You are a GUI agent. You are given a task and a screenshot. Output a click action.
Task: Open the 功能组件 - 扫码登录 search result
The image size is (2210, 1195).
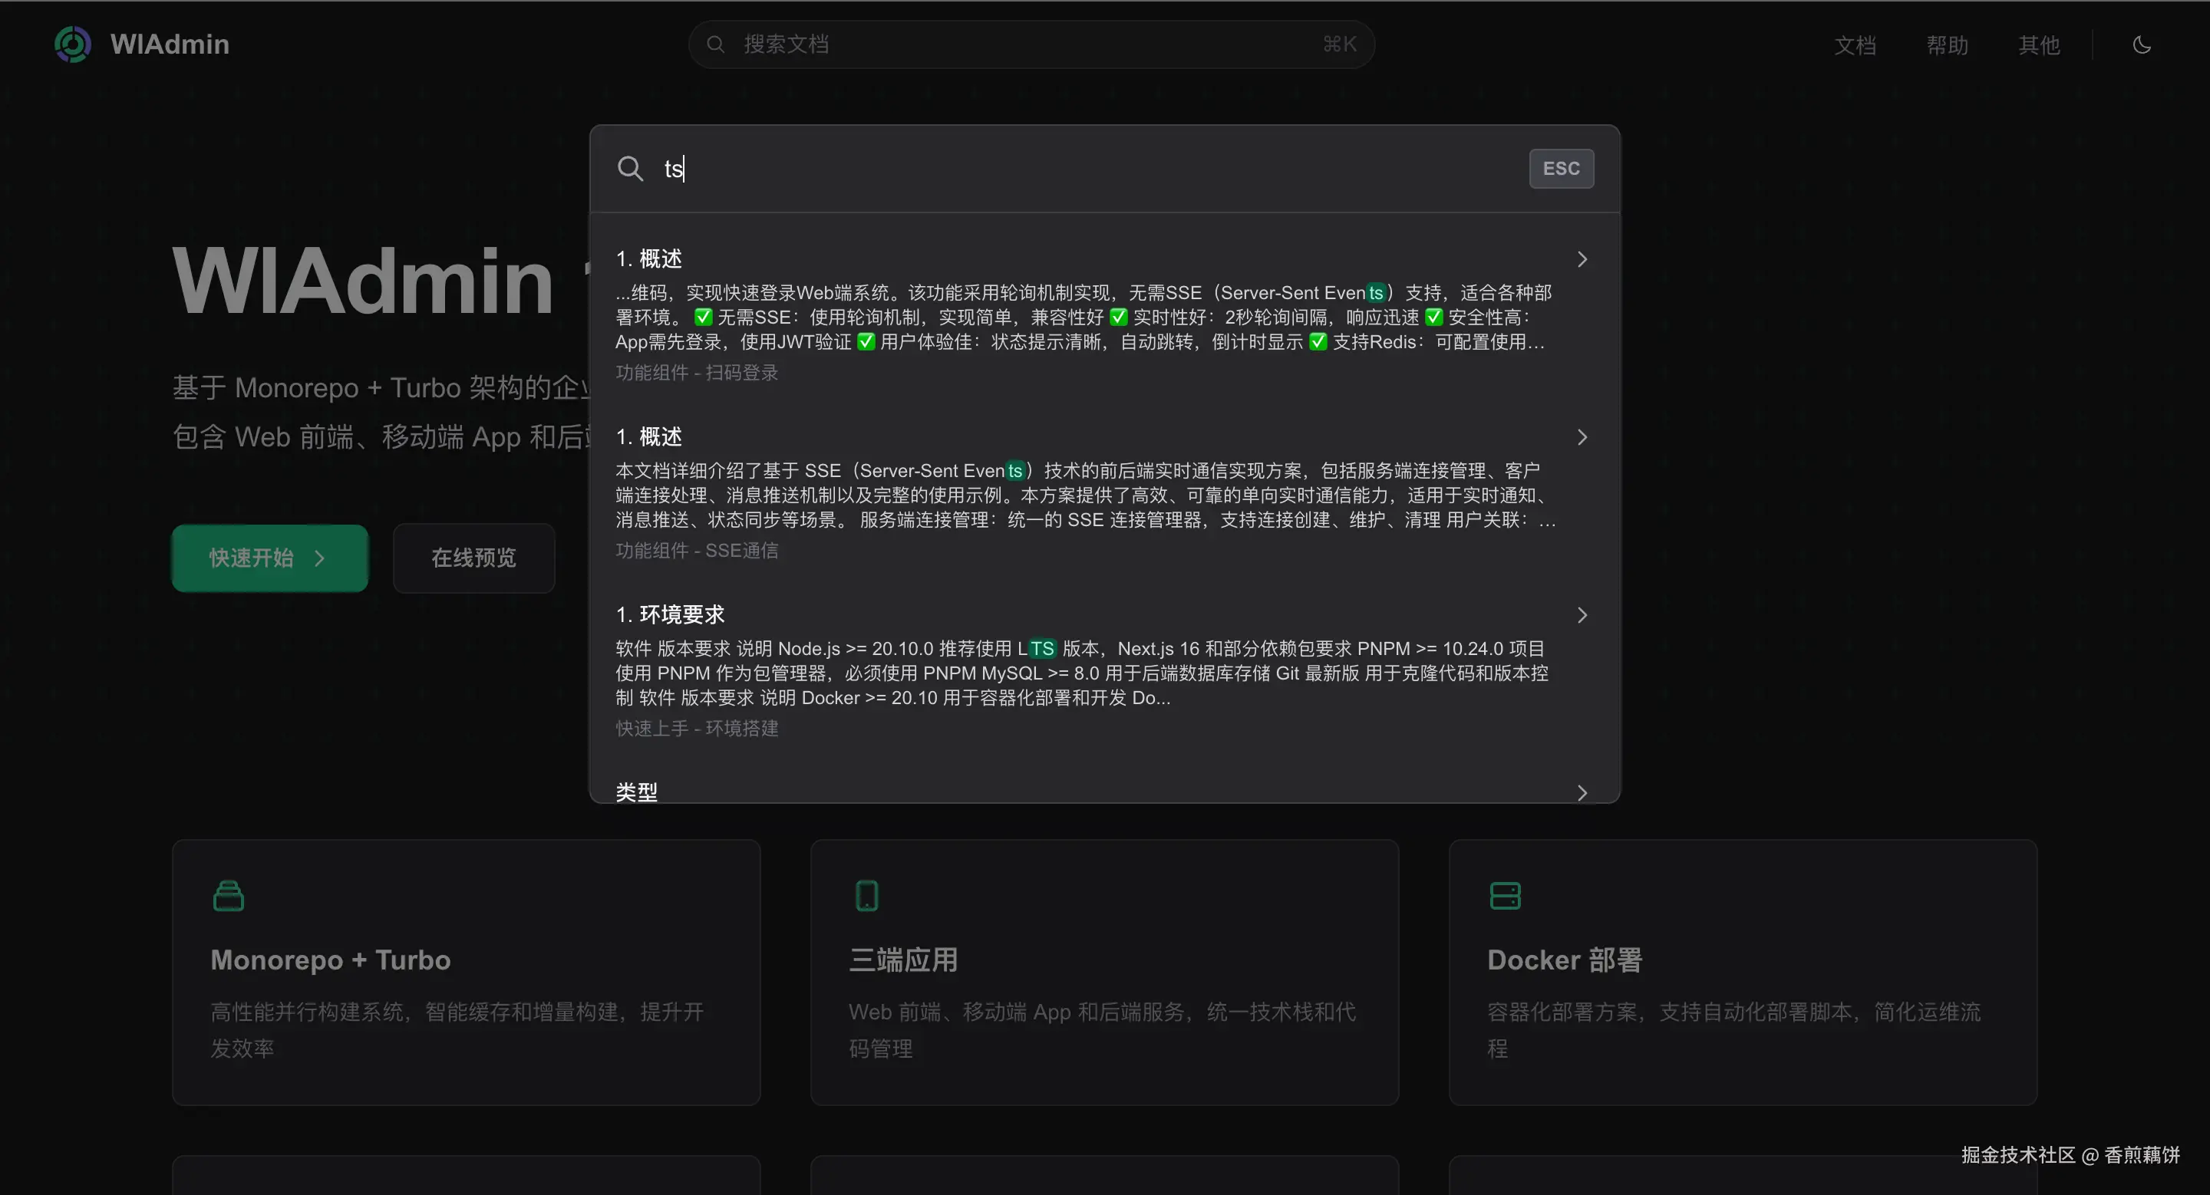1103,316
